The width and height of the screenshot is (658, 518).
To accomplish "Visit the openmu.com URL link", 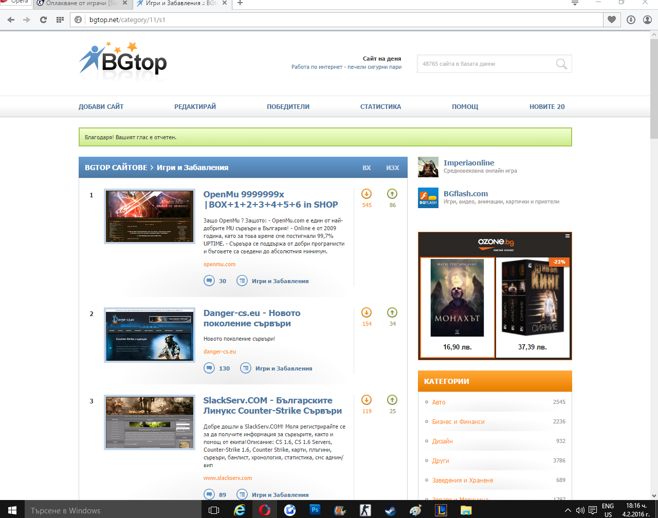I will tap(220, 264).
